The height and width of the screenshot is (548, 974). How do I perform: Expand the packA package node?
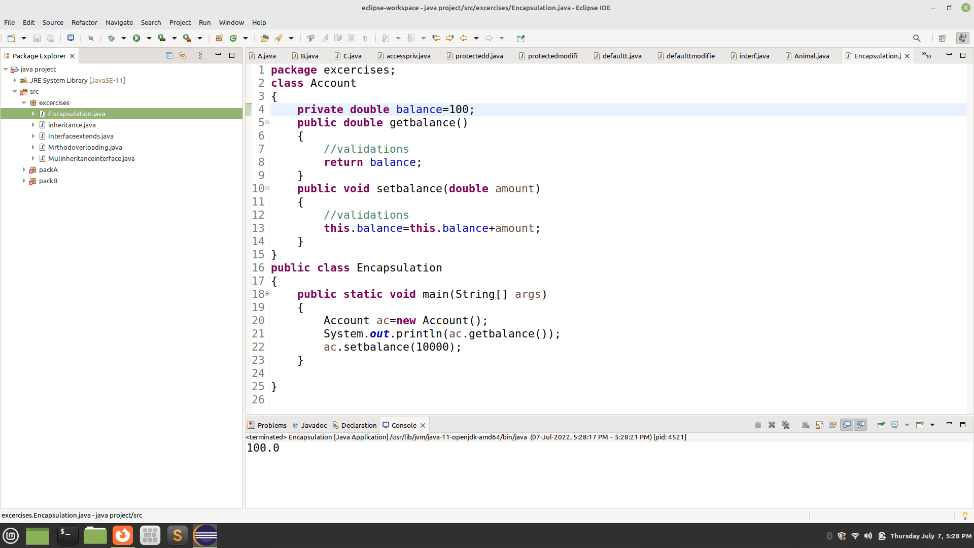[24, 169]
